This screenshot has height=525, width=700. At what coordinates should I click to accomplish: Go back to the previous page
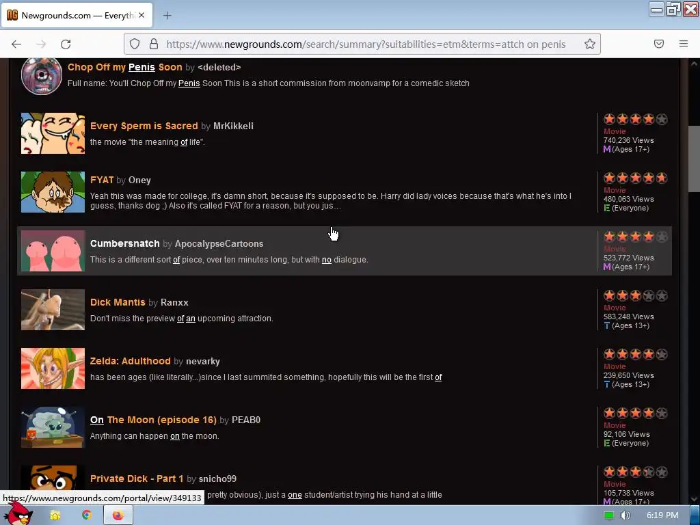pos(16,44)
